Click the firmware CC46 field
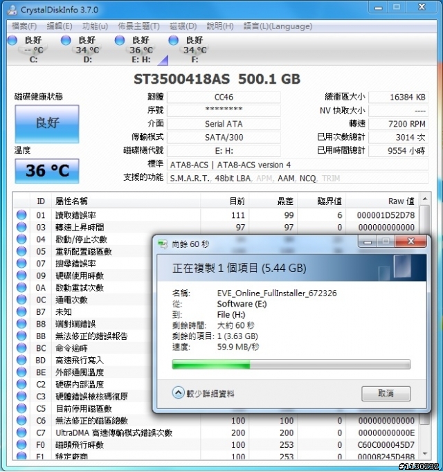Screen dimensions: 443x472 224,97
